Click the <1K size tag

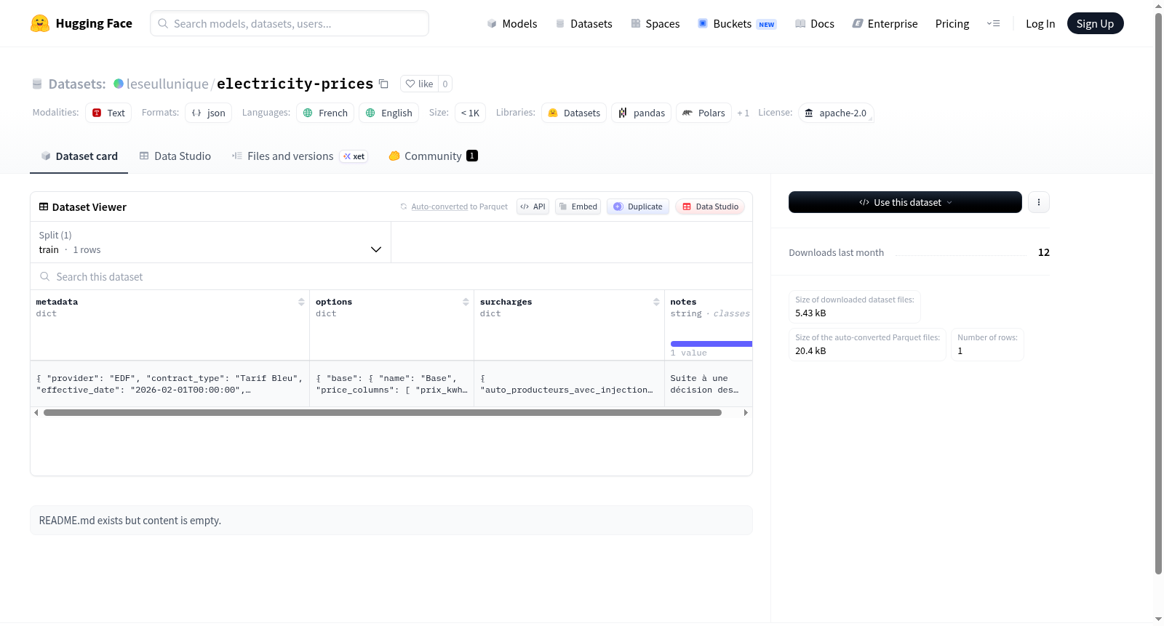point(470,113)
